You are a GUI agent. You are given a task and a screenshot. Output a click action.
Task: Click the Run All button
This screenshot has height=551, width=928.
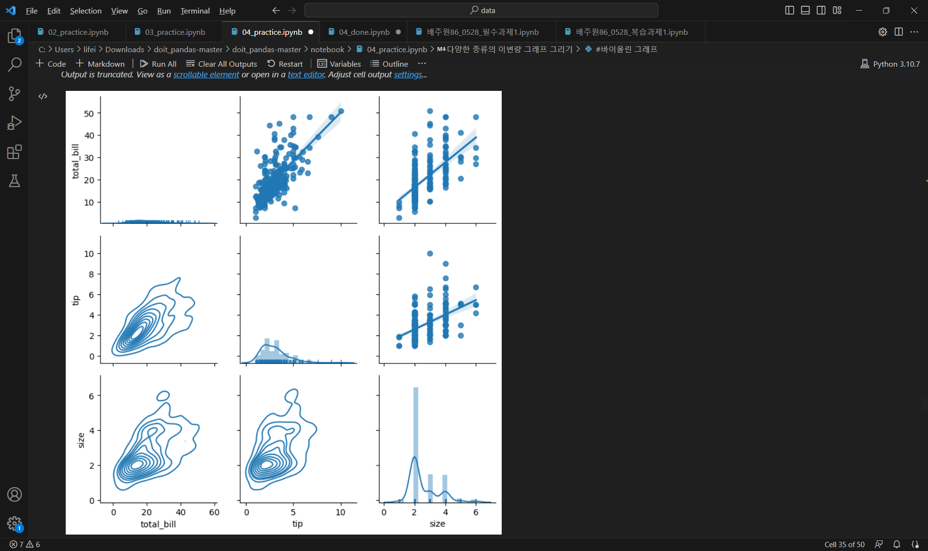tap(158, 64)
